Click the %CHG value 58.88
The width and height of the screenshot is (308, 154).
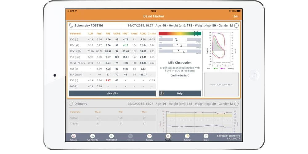(143, 63)
